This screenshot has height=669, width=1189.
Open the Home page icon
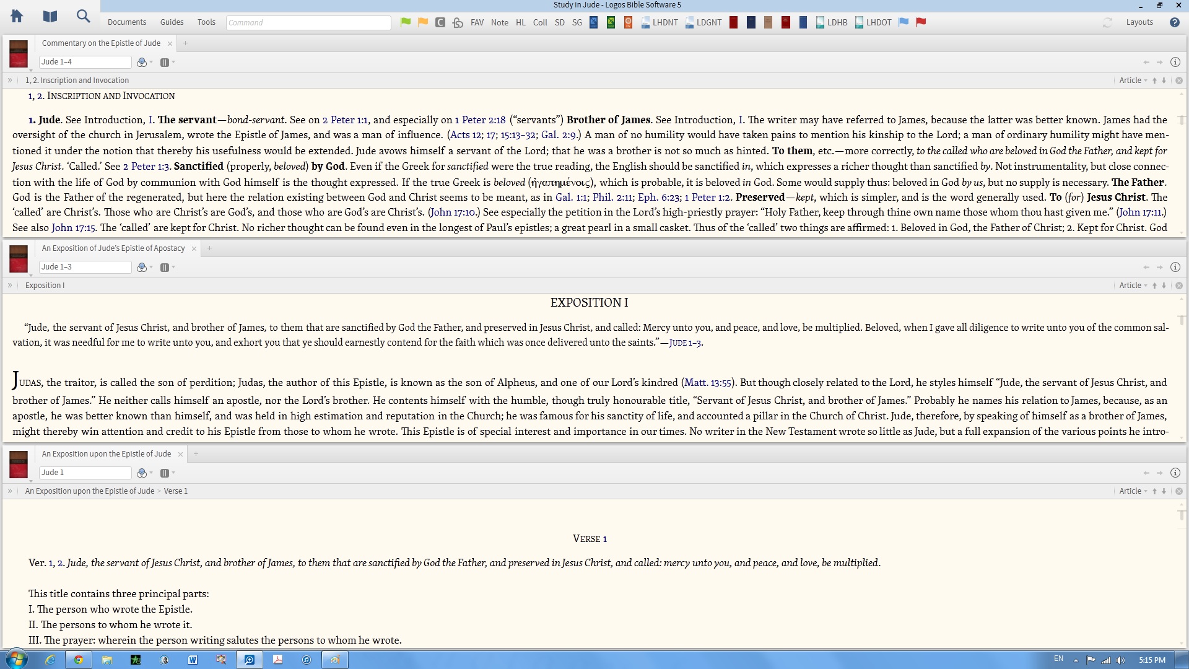(x=17, y=16)
